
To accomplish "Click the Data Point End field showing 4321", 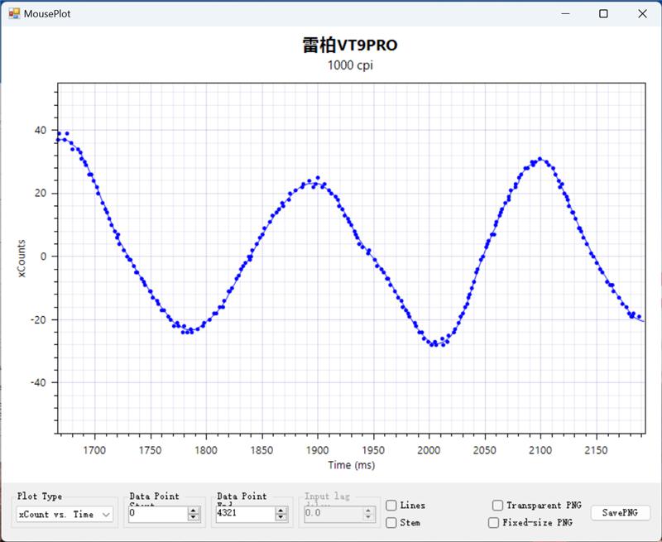I will [x=244, y=515].
